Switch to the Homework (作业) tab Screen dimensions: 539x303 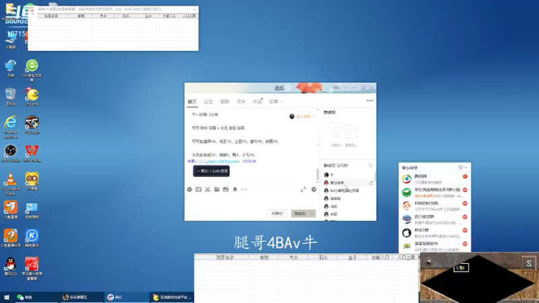(257, 102)
